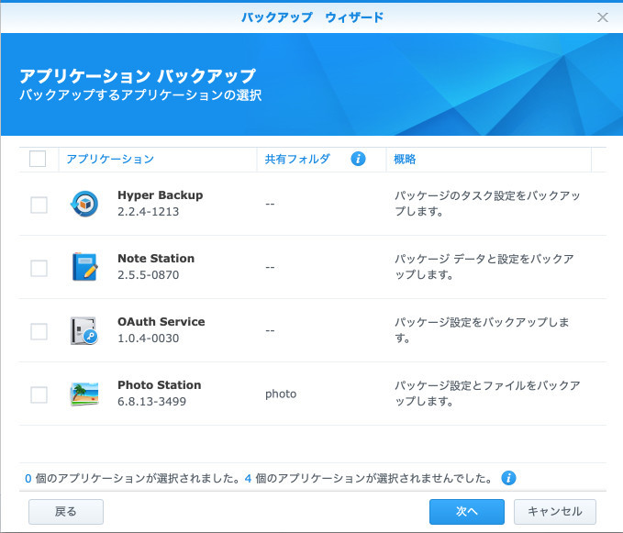The height and width of the screenshot is (533, 623).
Task: Click the unselected applications count 4
Action: (248, 478)
